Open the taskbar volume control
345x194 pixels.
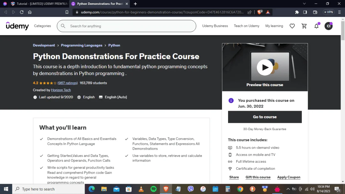click(312, 189)
